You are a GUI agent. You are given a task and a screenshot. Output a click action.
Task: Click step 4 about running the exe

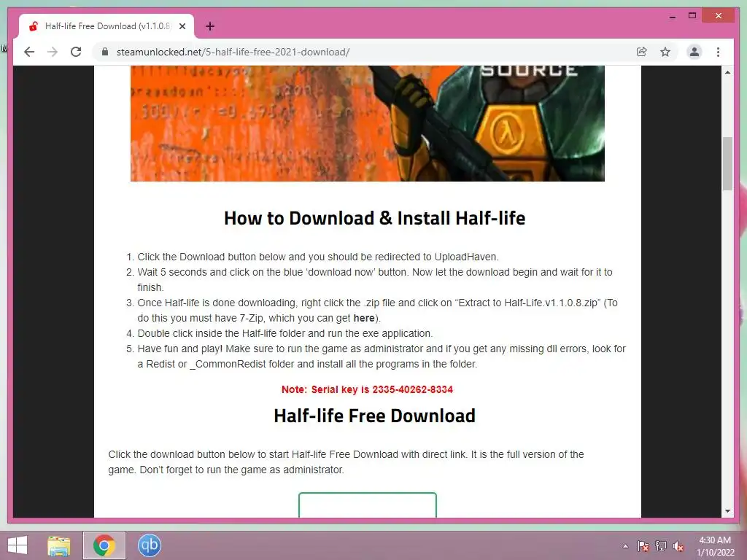[x=285, y=333]
